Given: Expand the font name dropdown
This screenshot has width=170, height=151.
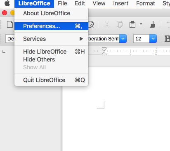Looking at the screenshot, I should click(123, 39).
